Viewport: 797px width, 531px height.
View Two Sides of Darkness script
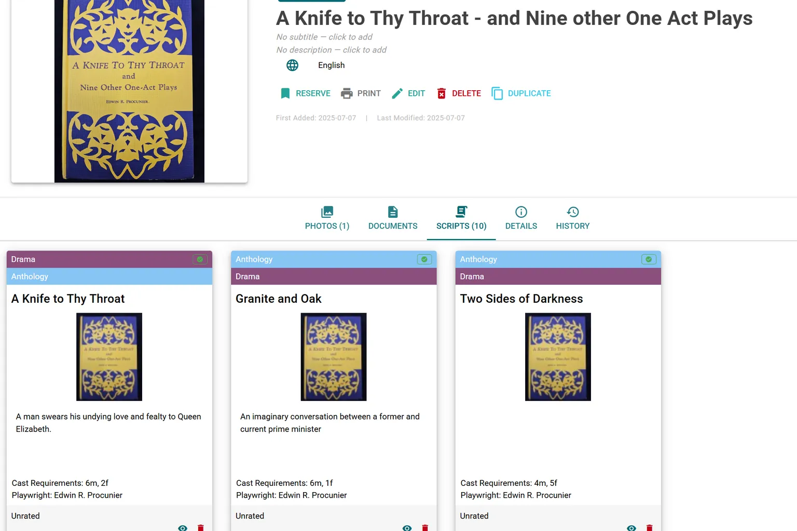click(x=631, y=528)
